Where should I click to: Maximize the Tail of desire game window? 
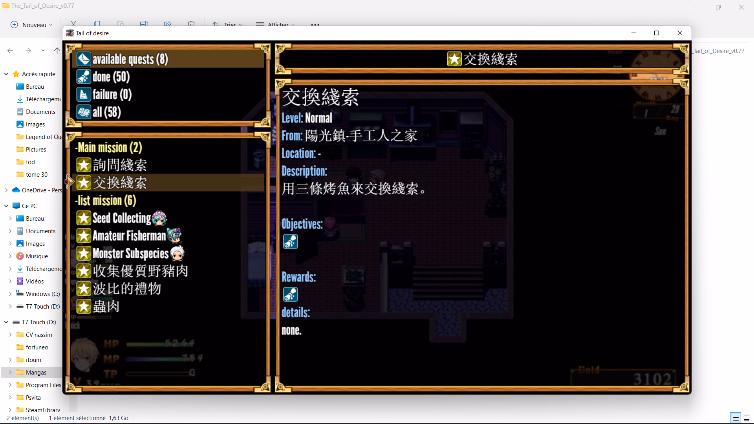pos(657,33)
